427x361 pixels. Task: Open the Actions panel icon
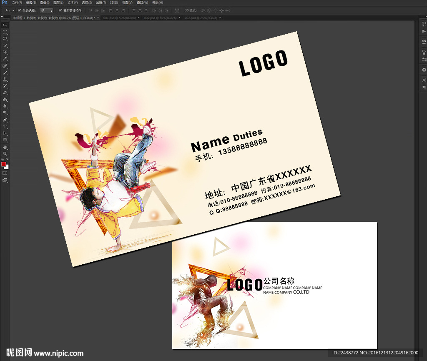point(424,32)
